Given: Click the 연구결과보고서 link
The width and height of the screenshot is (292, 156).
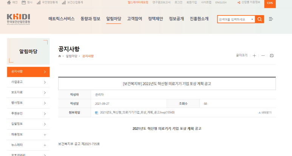Looking at the screenshot, I should 161,2.
